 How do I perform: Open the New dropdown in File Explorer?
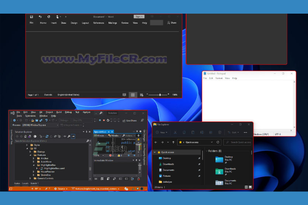[x=162, y=132]
